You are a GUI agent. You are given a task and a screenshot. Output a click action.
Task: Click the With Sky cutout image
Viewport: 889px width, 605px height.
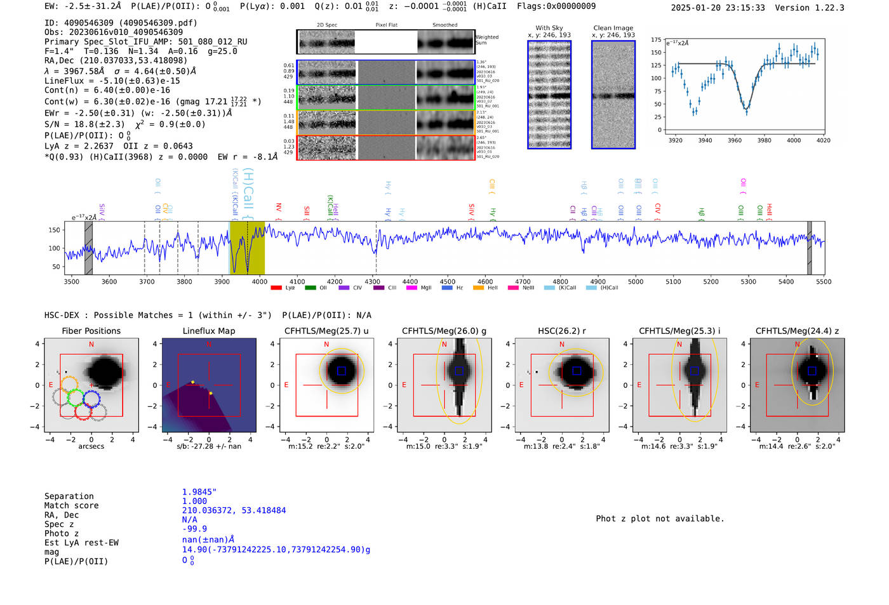549,95
